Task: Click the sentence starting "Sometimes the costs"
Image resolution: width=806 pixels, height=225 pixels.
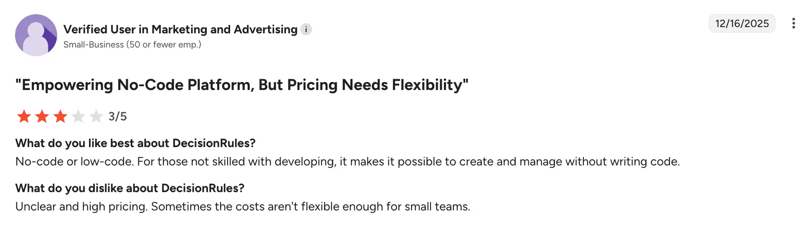Action: (310, 207)
